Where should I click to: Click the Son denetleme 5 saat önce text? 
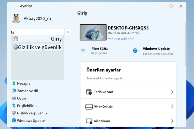coord(158,54)
